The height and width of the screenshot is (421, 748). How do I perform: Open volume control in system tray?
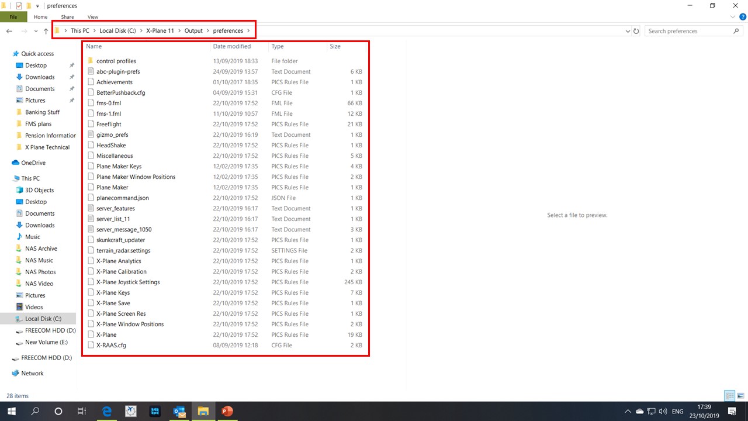663,411
